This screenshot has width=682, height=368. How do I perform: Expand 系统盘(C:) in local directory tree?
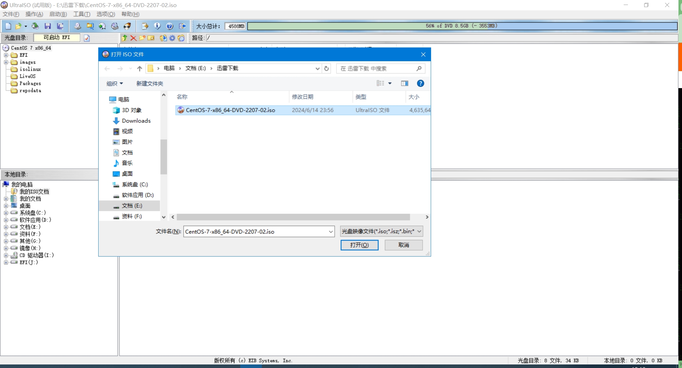6,213
